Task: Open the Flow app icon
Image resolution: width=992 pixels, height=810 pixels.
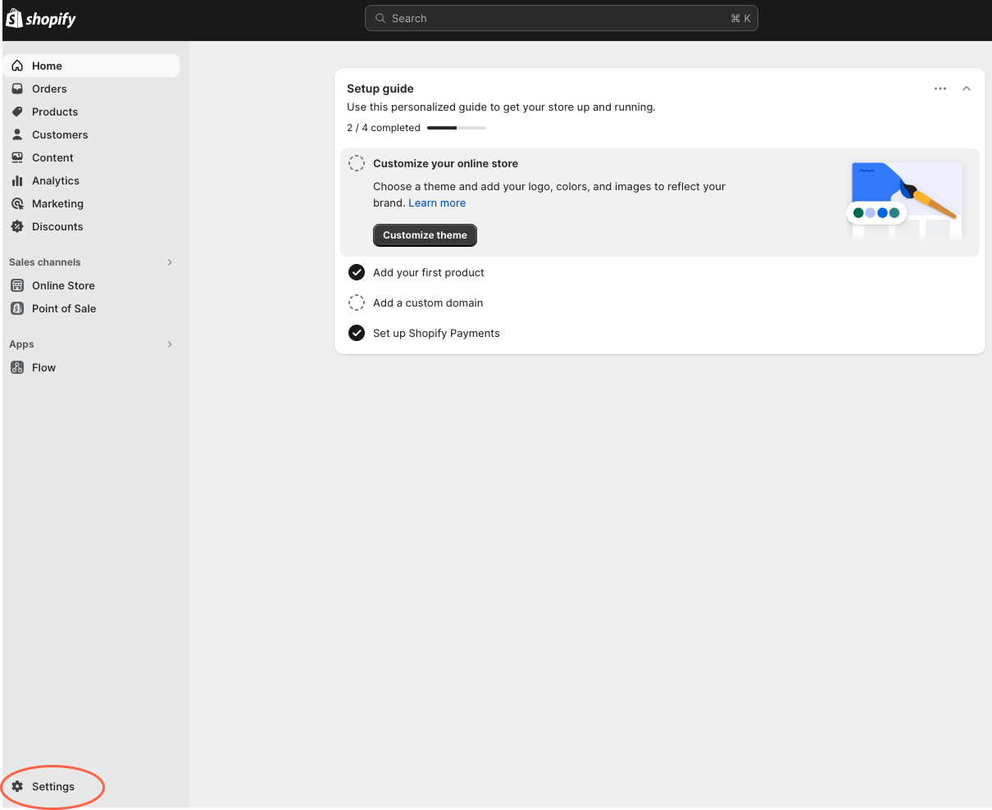Action: pos(17,367)
